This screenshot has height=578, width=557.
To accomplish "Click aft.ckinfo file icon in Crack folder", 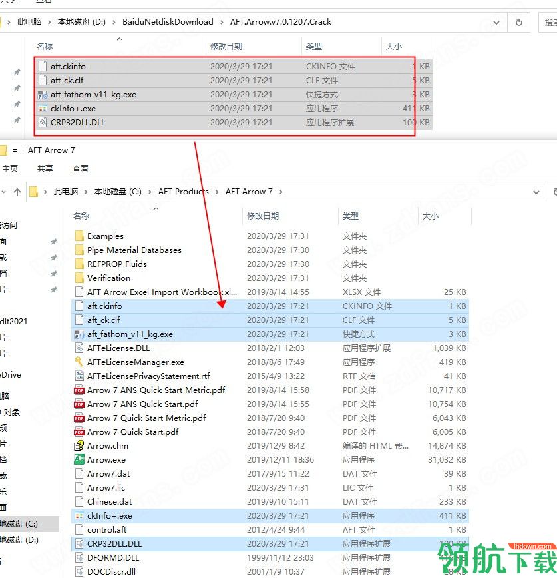I will click(x=43, y=67).
